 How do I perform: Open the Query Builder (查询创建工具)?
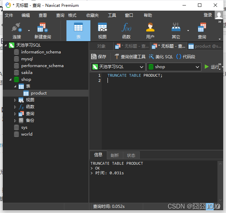tap(130, 57)
